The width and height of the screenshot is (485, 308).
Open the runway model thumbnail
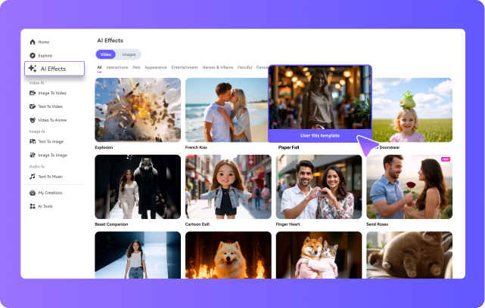(x=138, y=255)
